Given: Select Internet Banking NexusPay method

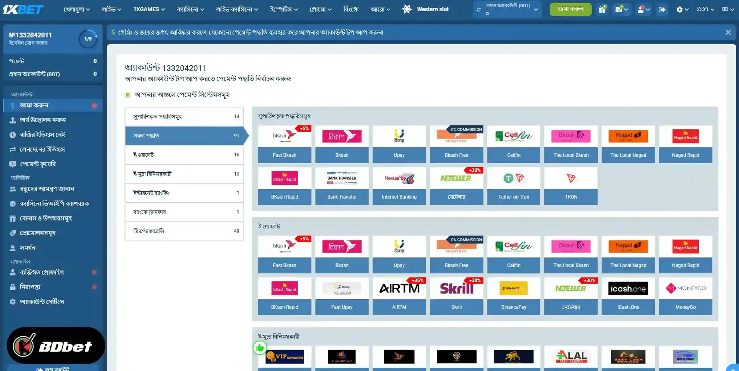Looking at the screenshot, I should click(399, 186).
